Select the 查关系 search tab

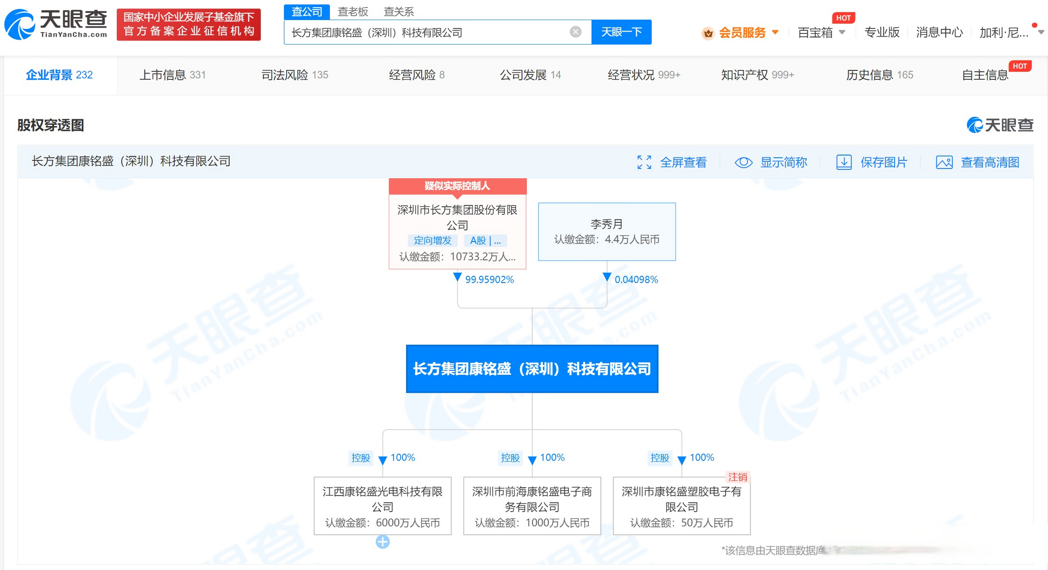point(399,12)
